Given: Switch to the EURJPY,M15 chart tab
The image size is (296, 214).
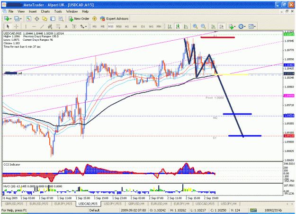Looking at the screenshot, I should tap(63, 204).
